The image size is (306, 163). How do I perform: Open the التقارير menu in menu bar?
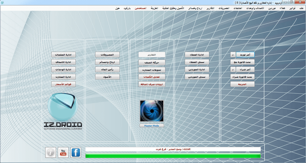pos(210,8)
